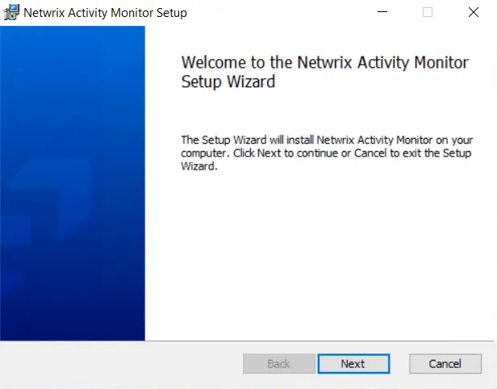Screen dimensions: 497x389
Task: Click the 'Welcome to the Netwrix Activity Monitor' heading
Action: point(325,72)
